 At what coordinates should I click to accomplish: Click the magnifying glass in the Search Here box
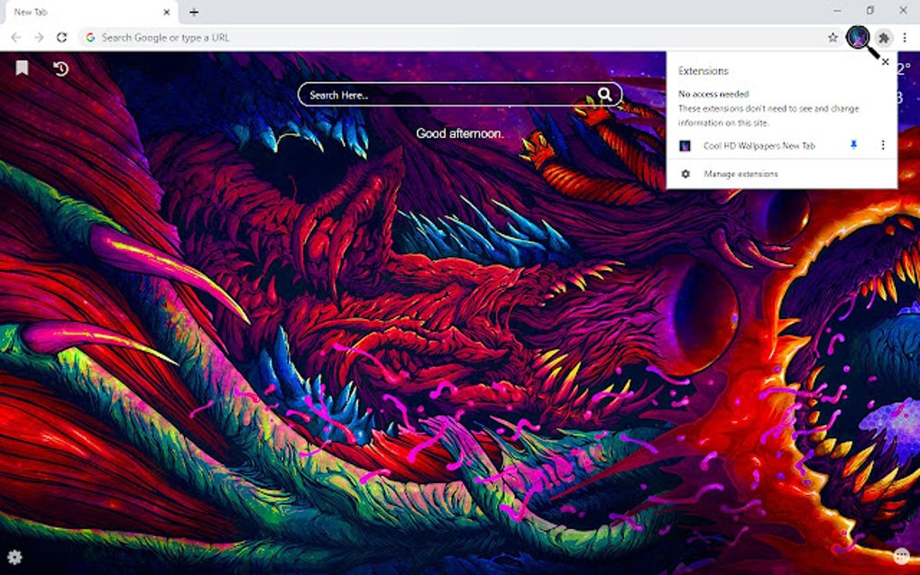coord(604,94)
